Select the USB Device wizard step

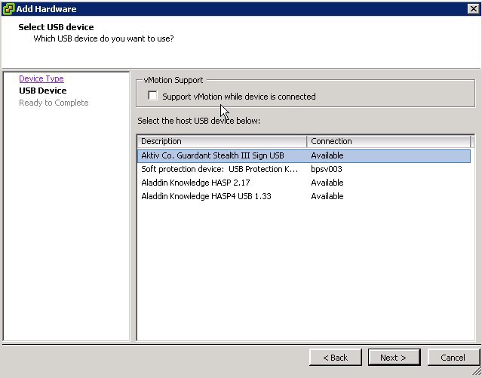click(x=43, y=91)
